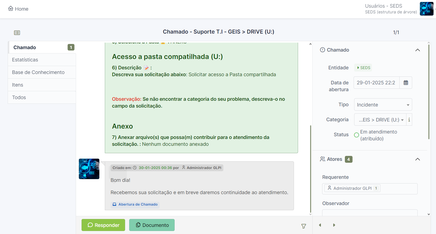Click the Acesso a pasta compatilhada heading
The image size is (436, 234).
(167, 57)
